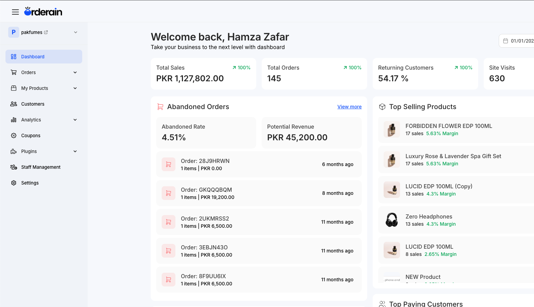Screen dimensions: 534x307
Task: Collapse the pakfumes store selector
Action: pos(75,32)
